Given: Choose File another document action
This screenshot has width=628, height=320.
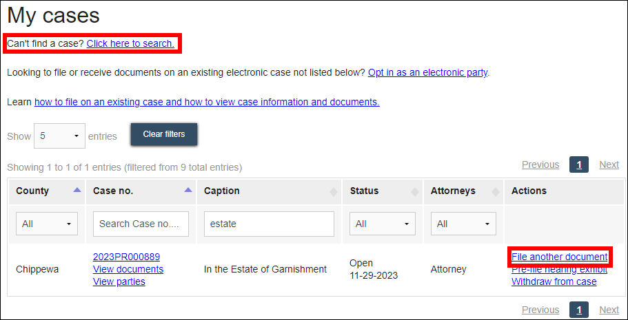Looking at the screenshot, I should [x=559, y=257].
